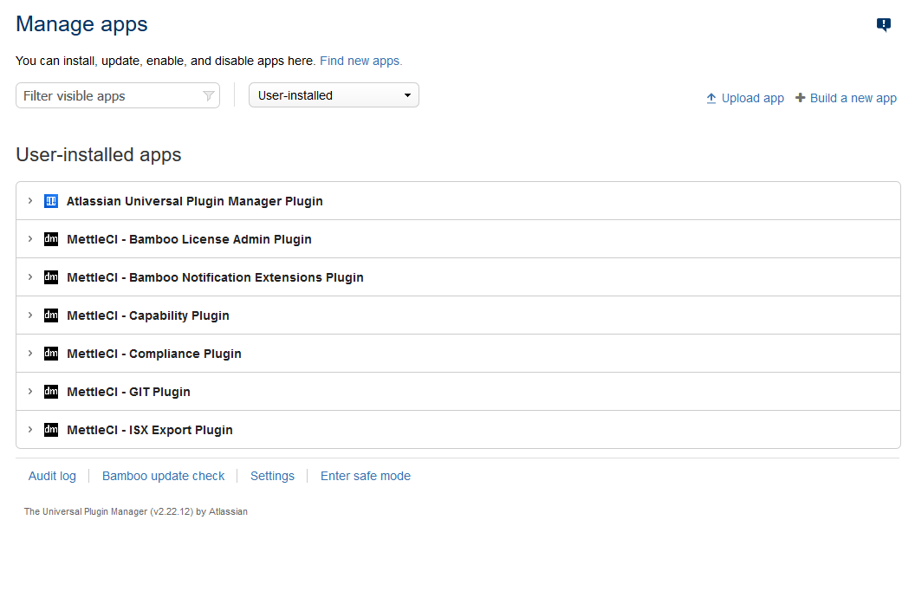915x611 pixels.
Task: Click the filter funnel icon in search box
Action: pos(208,96)
